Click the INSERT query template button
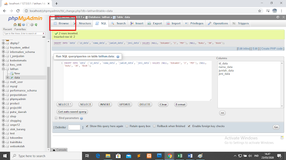286x160 pixels. [x=105, y=104]
